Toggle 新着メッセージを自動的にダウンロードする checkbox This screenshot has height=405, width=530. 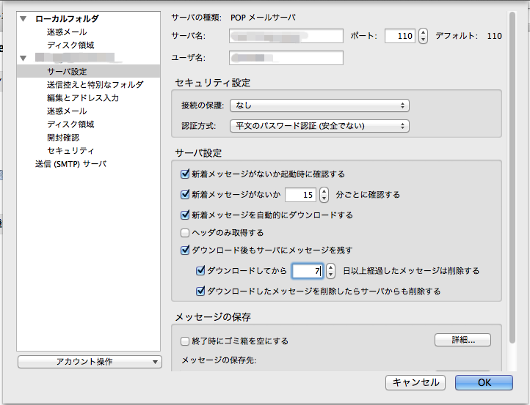[185, 215]
